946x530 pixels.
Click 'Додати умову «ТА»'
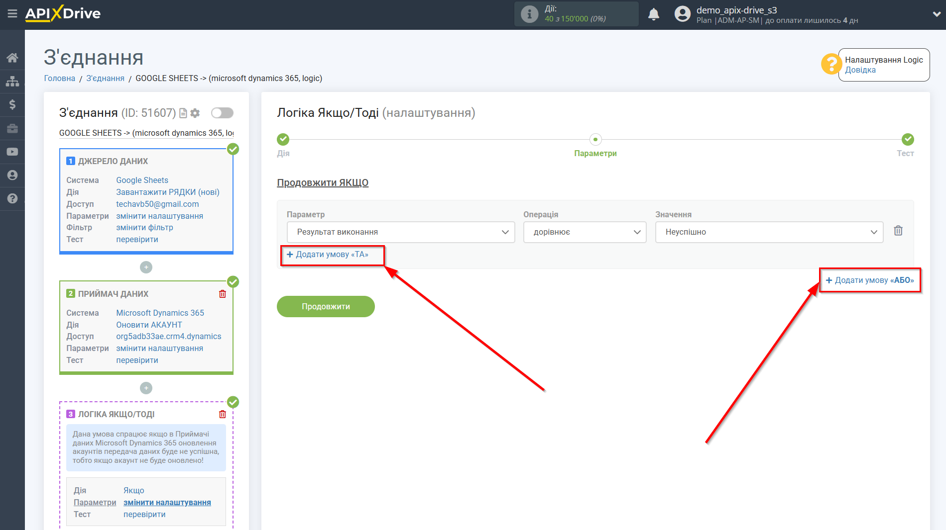tap(328, 255)
